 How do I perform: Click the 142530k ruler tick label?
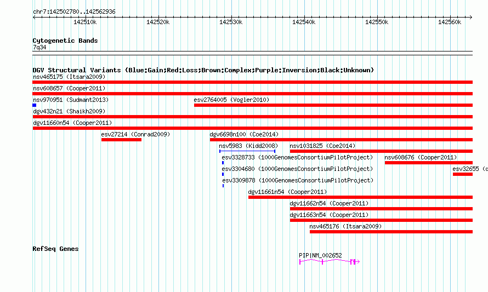click(231, 22)
